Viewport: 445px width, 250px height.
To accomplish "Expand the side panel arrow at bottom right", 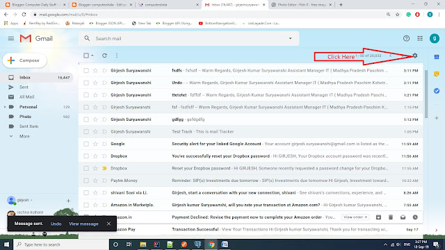I will [x=437, y=230].
